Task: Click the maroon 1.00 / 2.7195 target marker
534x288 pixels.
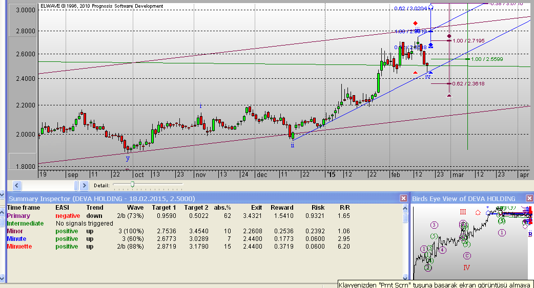Action: pyautogui.click(x=449, y=40)
